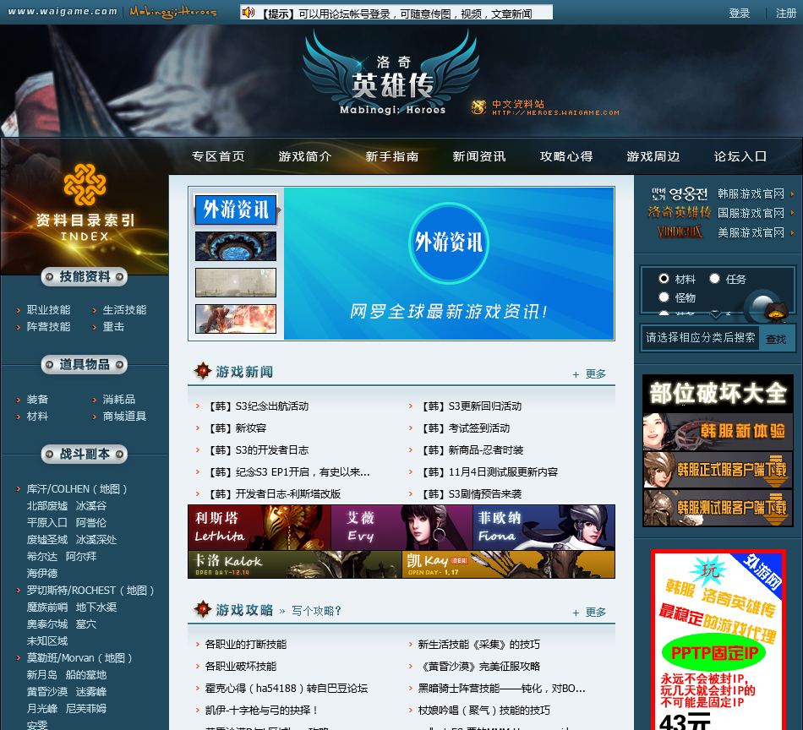Click the 登录 login link
The width and height of the screenshot is (803, 730).
[740, 13]
